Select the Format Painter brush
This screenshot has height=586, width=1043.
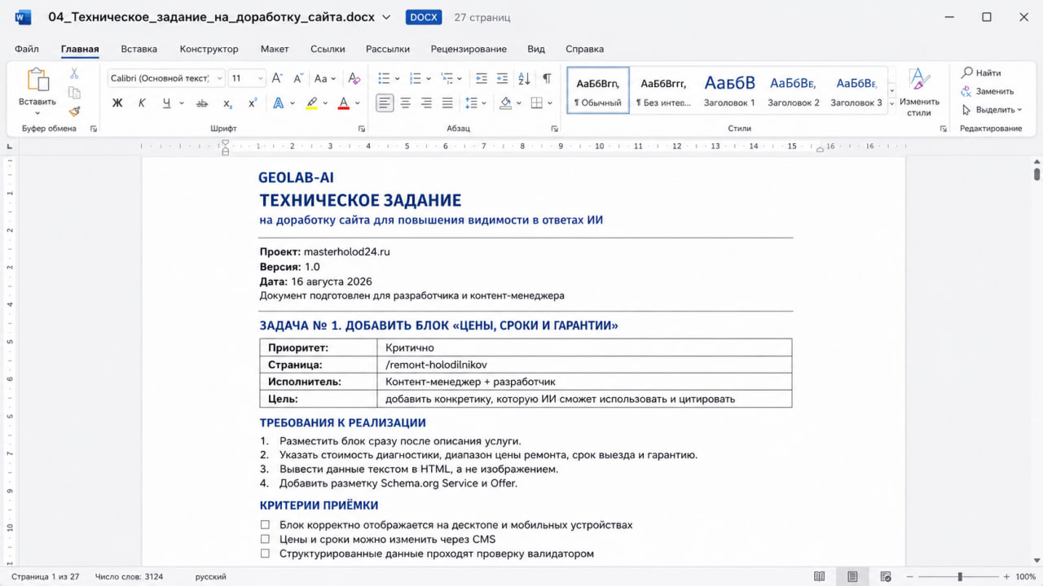74,112
